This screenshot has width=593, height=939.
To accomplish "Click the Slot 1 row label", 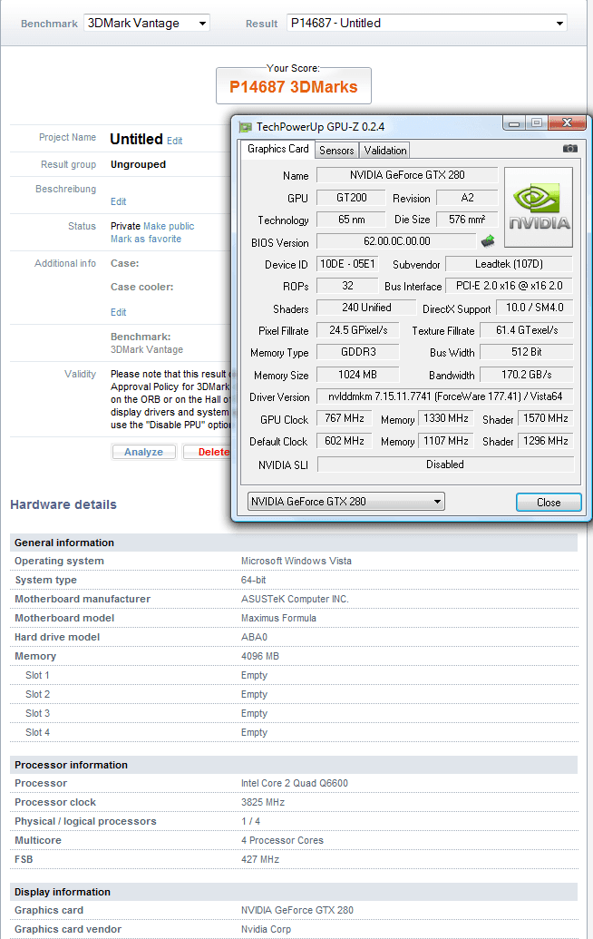I will point(38,676).
